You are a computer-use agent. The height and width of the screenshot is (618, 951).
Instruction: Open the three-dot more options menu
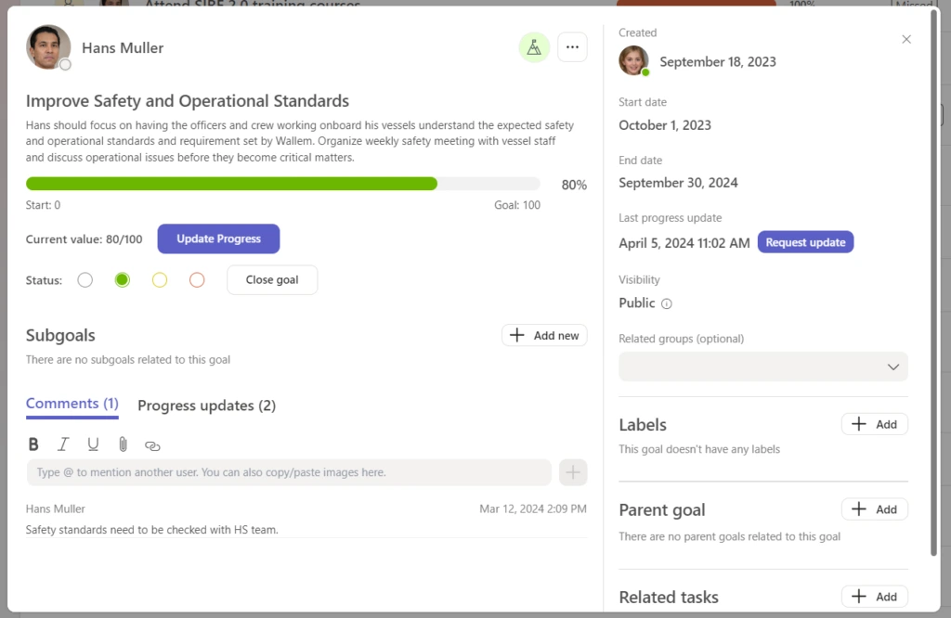point(572,47)
